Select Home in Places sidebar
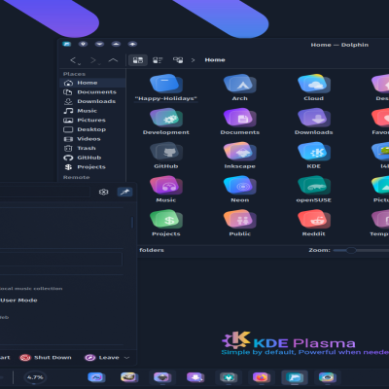Image resolution: width=389 pixels, height=389 pixels. coord(92,83)
